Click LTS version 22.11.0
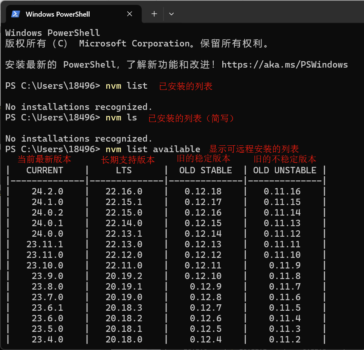 pyautogui.click(x=124, y=265)
